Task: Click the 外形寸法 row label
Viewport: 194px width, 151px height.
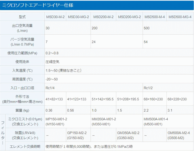Action: click(x=22, y=99)
